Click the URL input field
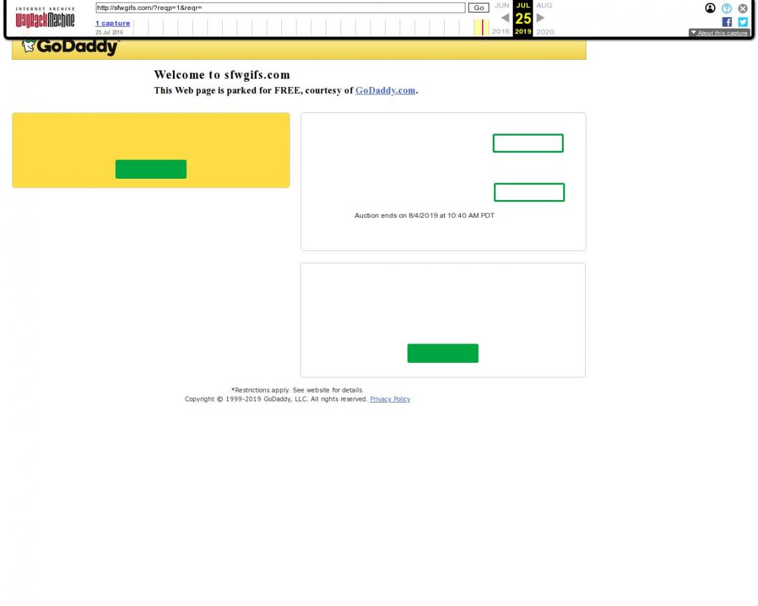Image resolution: width=758 pixels, height=606 pixels. pos(281,8)
